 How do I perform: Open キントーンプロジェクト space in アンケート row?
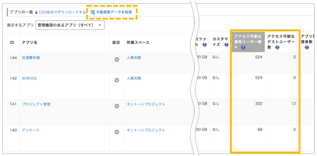(x=146, y=130)
